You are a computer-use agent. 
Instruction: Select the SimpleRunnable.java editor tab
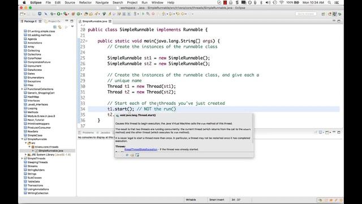(x=94, y=22)
